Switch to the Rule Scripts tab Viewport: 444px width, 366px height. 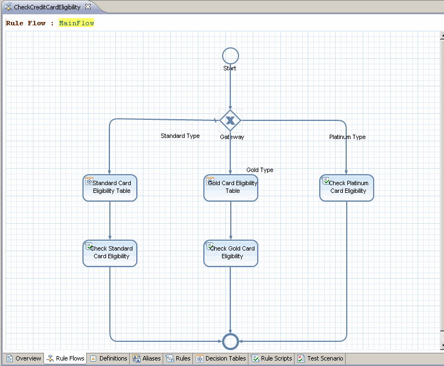(x=271, y=358)
